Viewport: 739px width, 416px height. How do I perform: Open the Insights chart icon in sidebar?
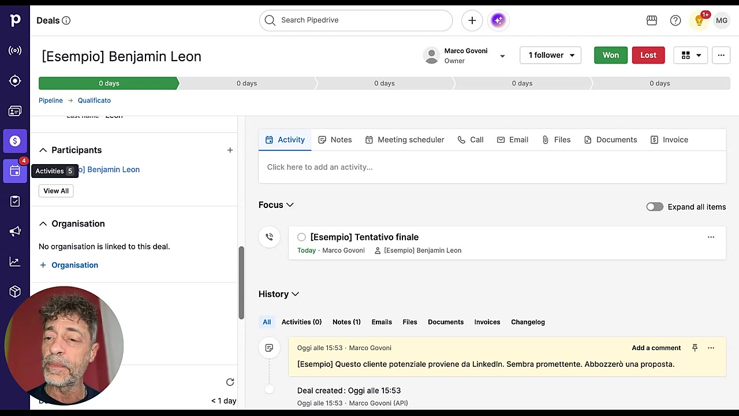(15, 262)
